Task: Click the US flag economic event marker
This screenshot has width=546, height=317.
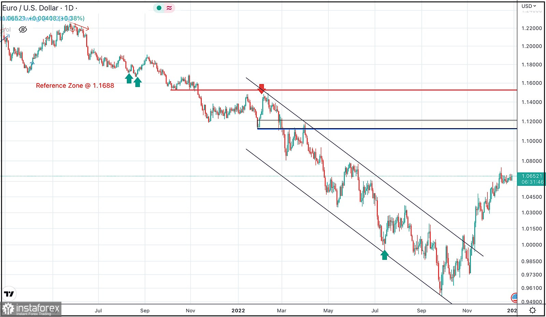Action: [514, 298]
